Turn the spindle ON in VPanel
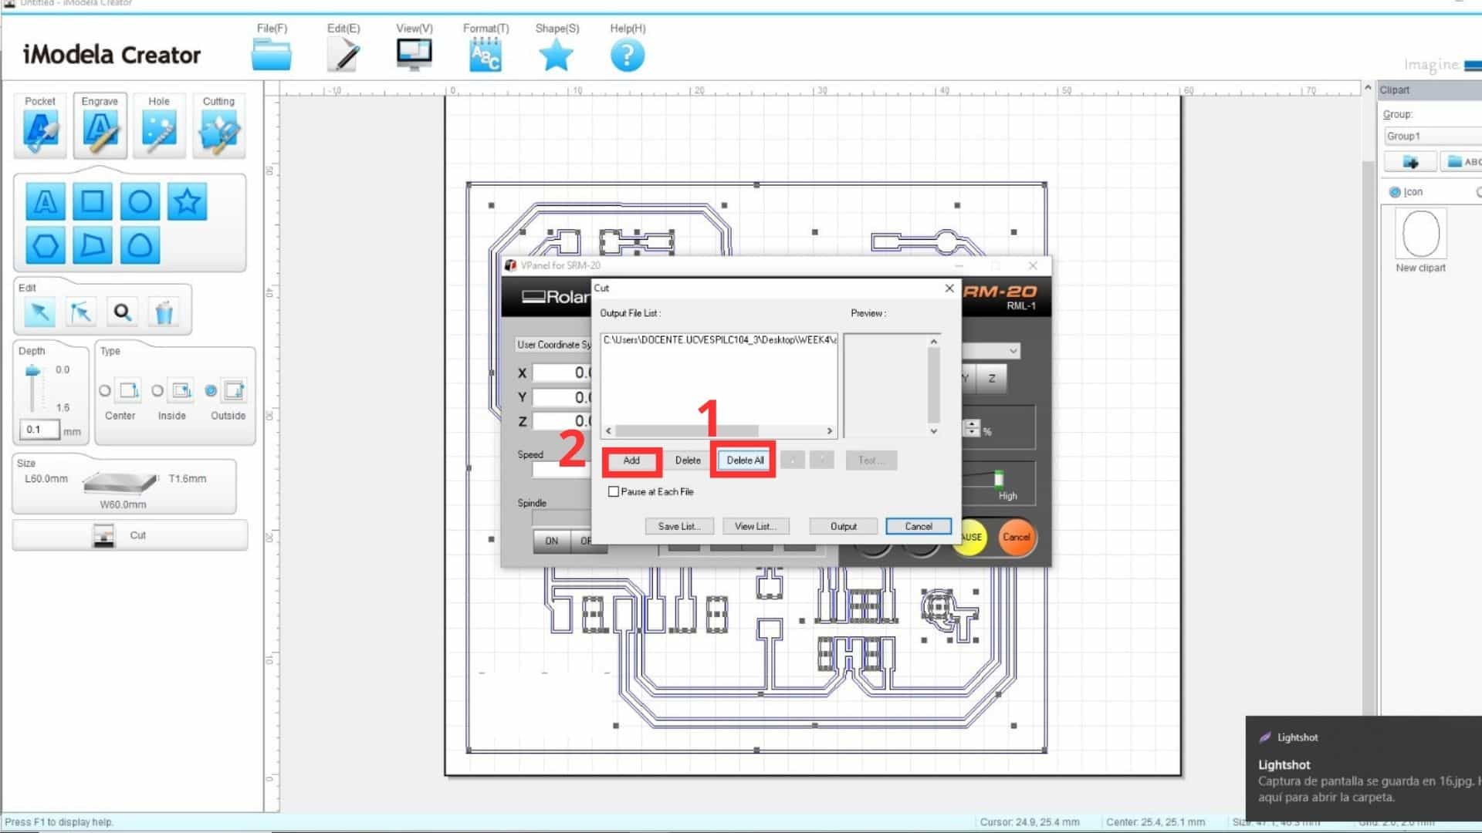 pos(552,541)
